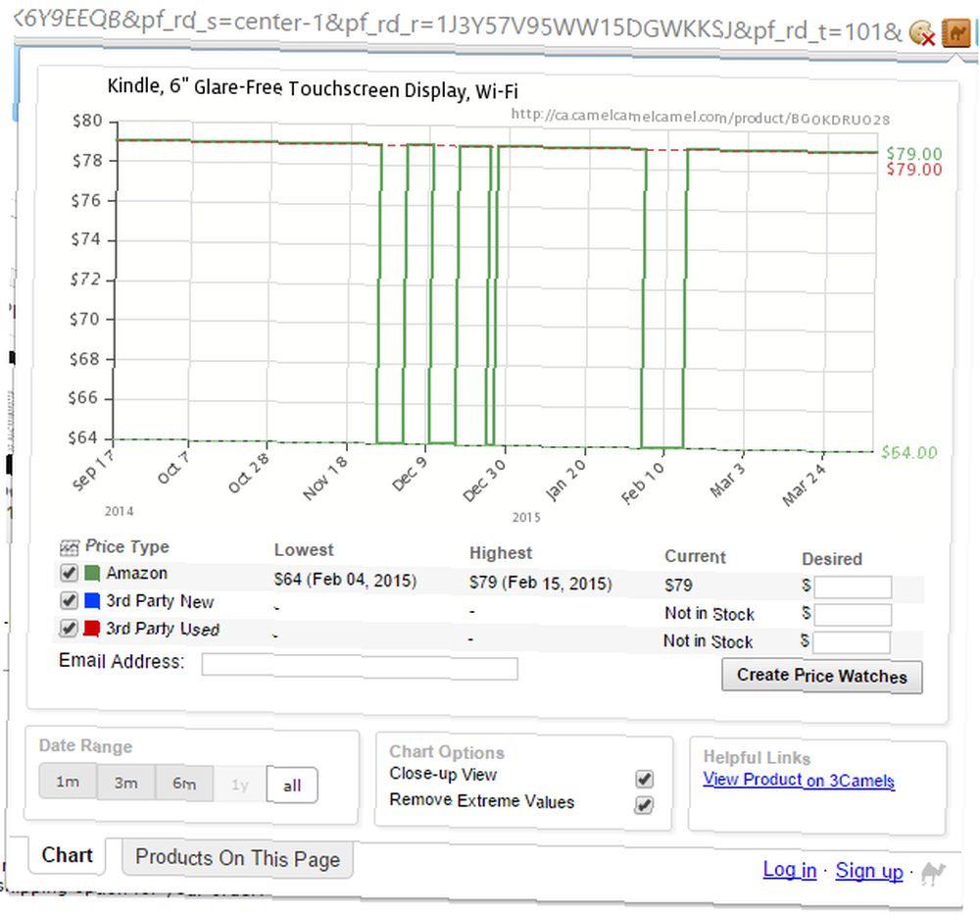The height and width of the screenshot is (916, 980).
Task: Click the red $79.00 chart label
Action: pyautogui.click(x=913, y=170)
